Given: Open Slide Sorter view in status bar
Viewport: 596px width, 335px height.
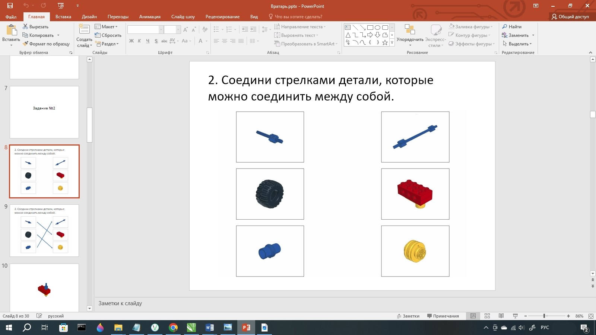Looking at the screenshot, I should (x=487, y=316).
